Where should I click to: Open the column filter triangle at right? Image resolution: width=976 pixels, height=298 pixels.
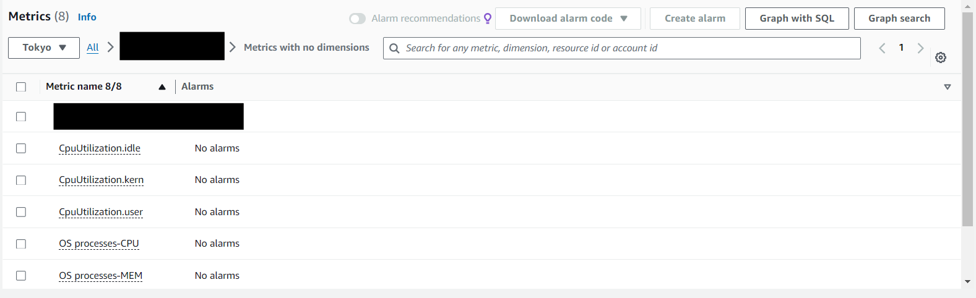947,87
